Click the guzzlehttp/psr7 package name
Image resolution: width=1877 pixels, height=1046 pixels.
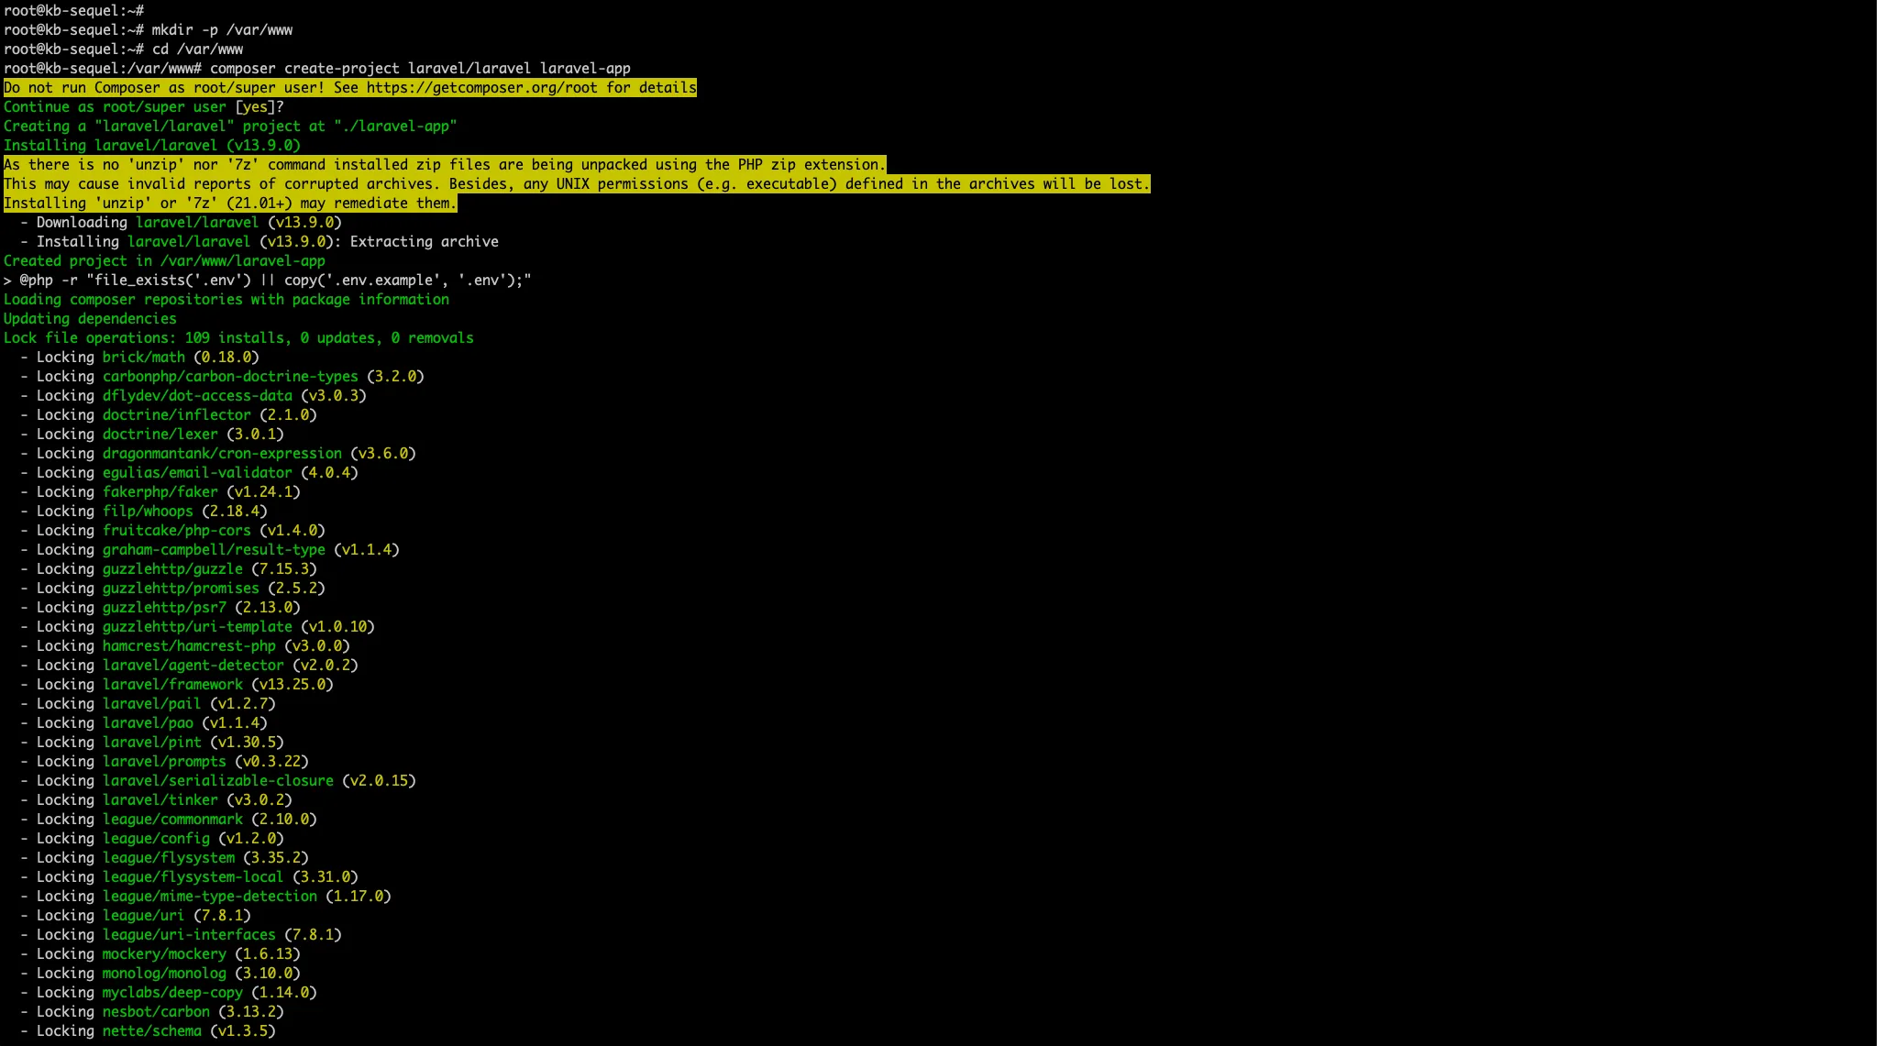click(x=164, y=608)
